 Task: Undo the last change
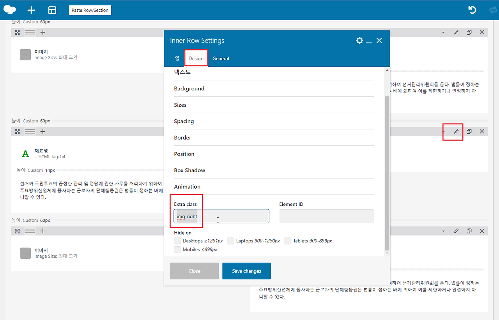pyautogui.click(x=472, y=10)
